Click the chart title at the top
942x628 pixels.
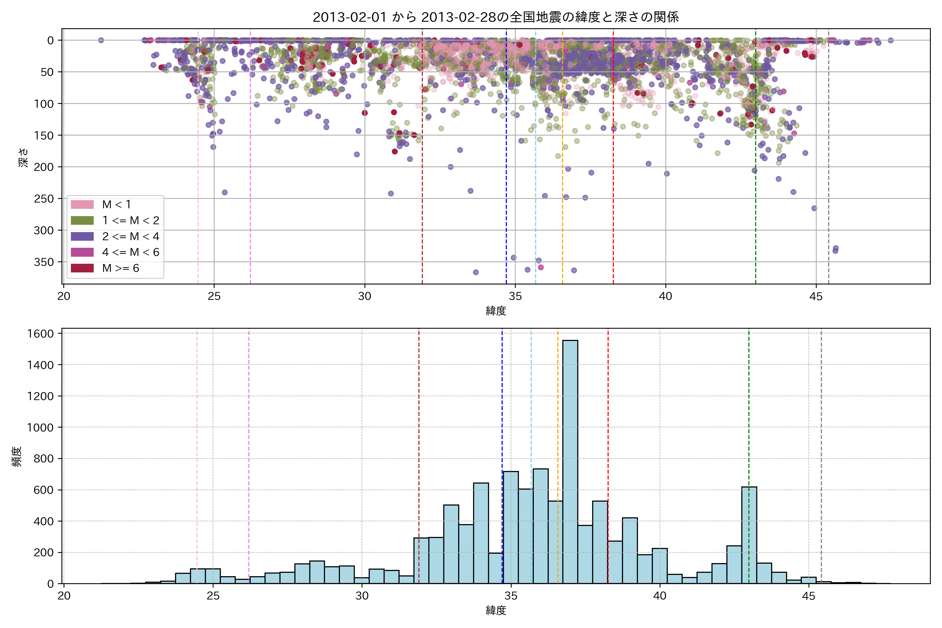point(495,17)
